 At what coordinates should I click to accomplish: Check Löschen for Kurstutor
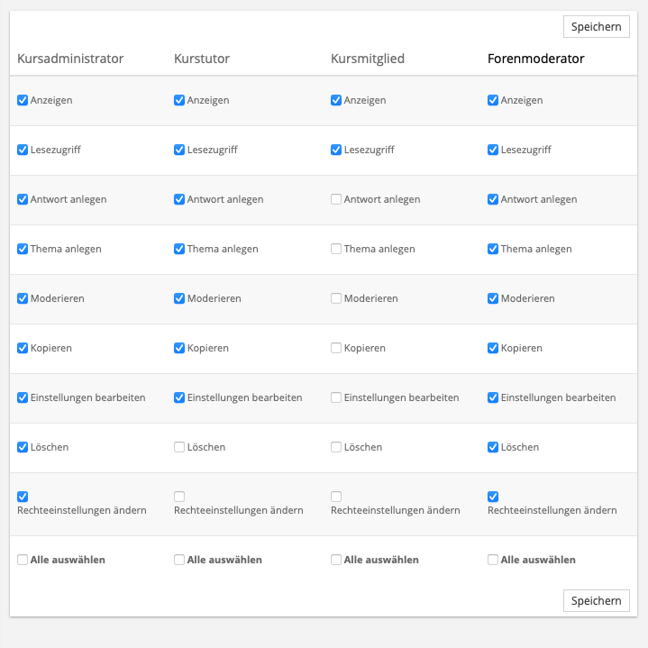pyautogui.click(x=179, y=447)
